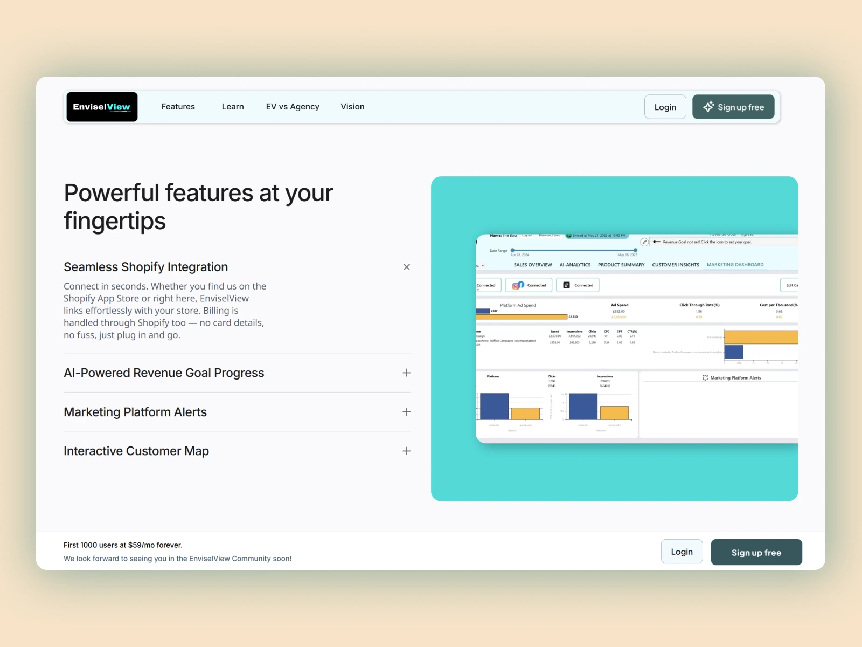Image resolution: width=862 pixels, height=647 pixels.
Task: Click the back arrow in revenue goal notice
Action: pos(656,242)
